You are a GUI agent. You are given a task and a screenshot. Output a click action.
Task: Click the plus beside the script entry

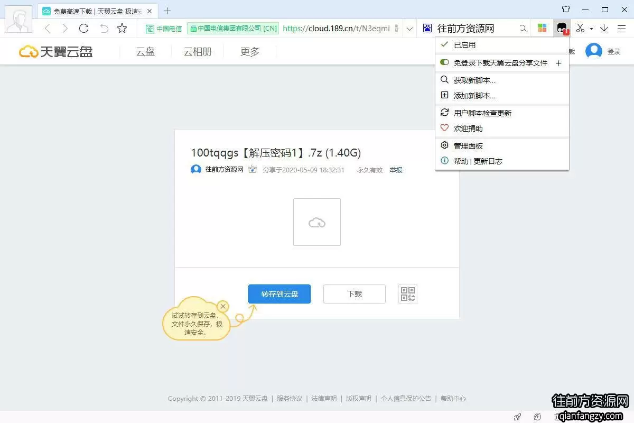tap(558, 63)
